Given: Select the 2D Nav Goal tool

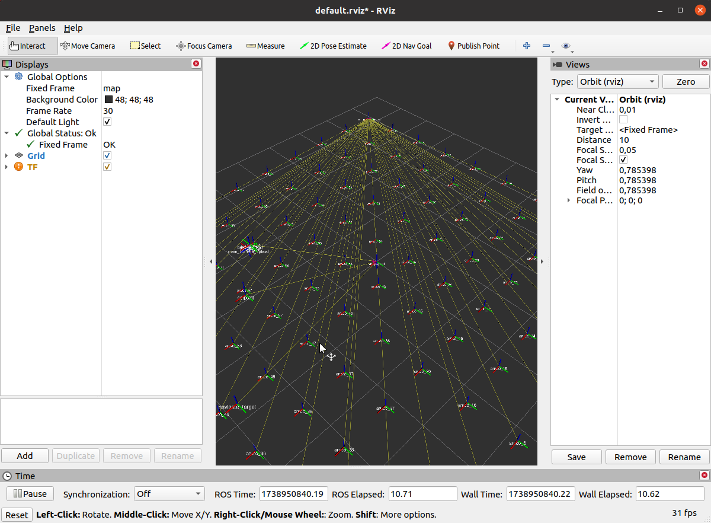Looking at the screenshot, I should pos(406,46).
